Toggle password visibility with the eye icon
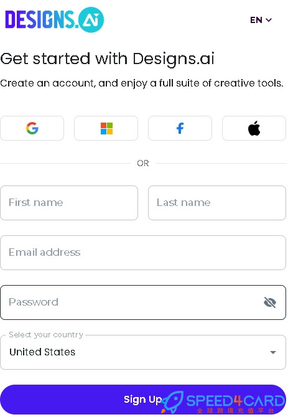Viewport: 288px width, 417px height. (270, 302)
